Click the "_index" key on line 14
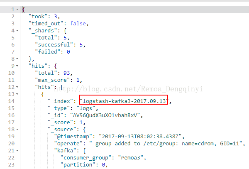This screenshot has height=169, width=249. [x=60, y=101]
